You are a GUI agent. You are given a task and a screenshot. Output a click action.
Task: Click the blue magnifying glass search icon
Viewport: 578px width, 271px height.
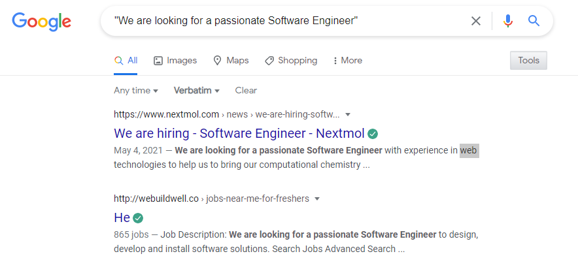click(x=534, y=21)
